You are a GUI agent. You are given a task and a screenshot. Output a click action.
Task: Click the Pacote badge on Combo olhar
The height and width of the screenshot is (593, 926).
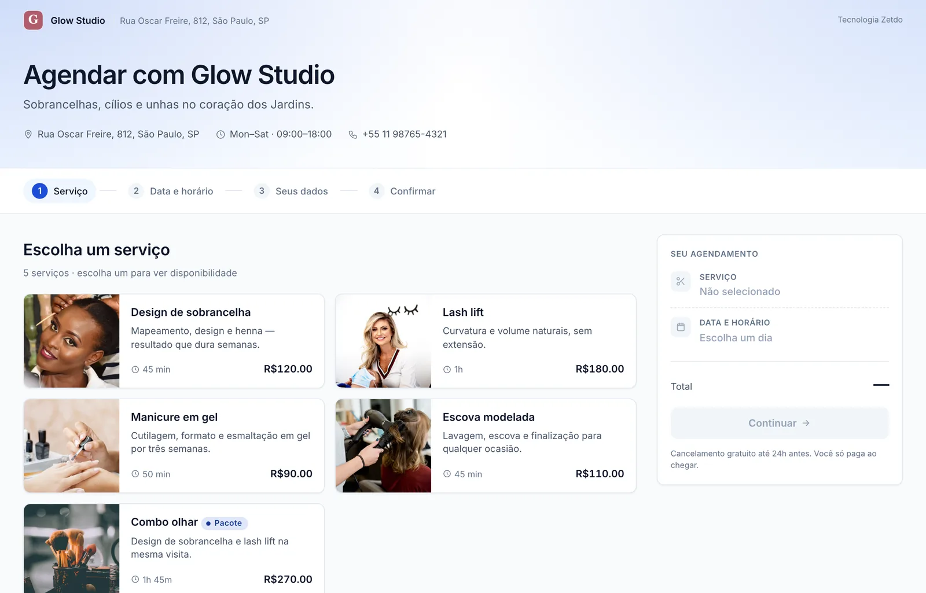[225, 523]
